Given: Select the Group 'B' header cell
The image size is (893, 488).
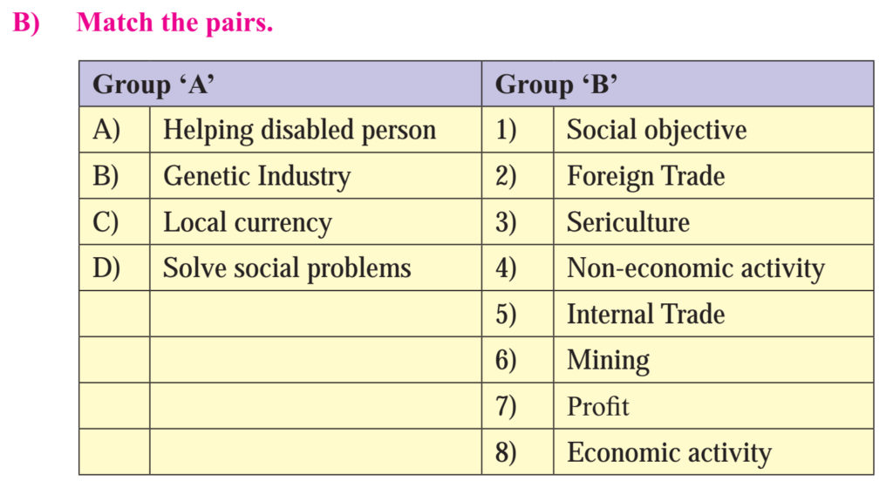Looking at the screenshot, I should pyautogui.click(x=678, y=84).
